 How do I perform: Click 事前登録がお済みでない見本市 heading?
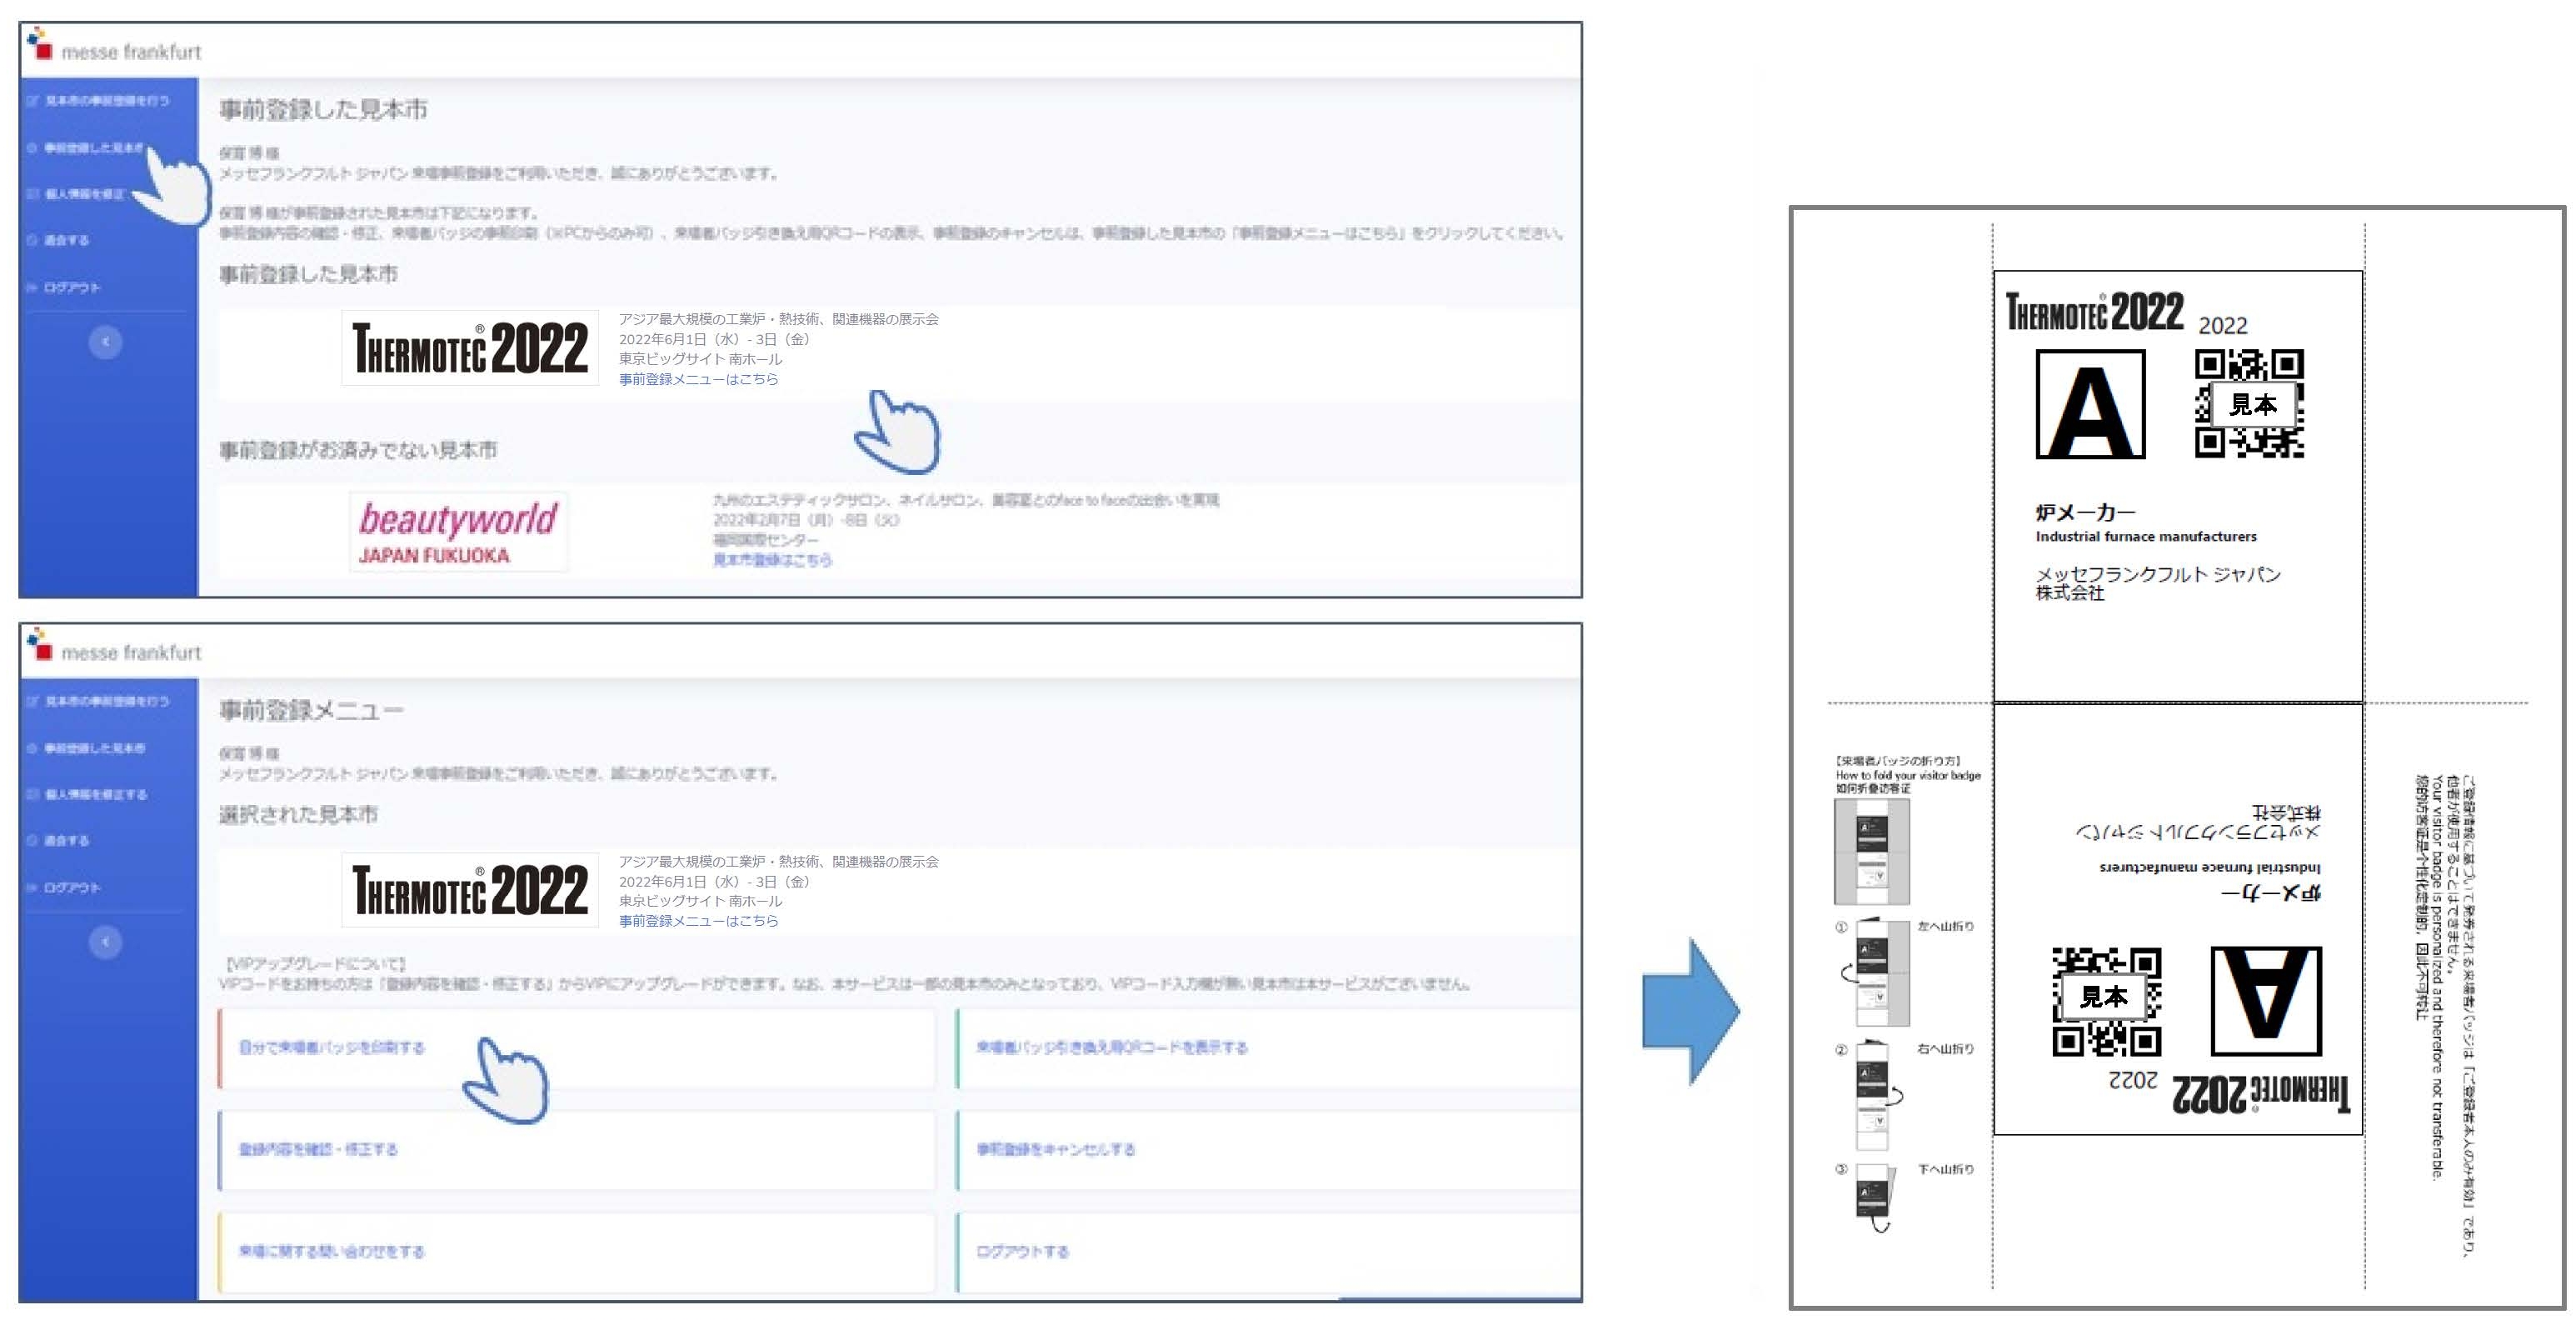(358, 450)
